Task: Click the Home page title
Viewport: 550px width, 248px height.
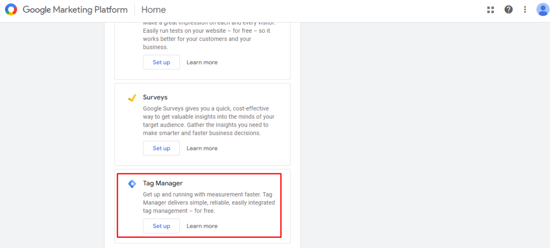Action: click(154, 10)
